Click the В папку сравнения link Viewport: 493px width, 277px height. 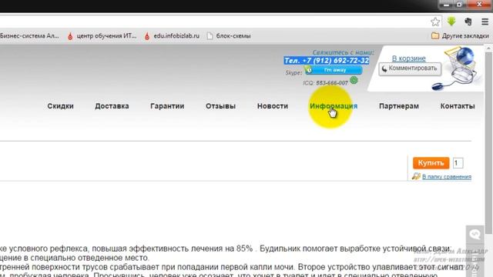447,177
